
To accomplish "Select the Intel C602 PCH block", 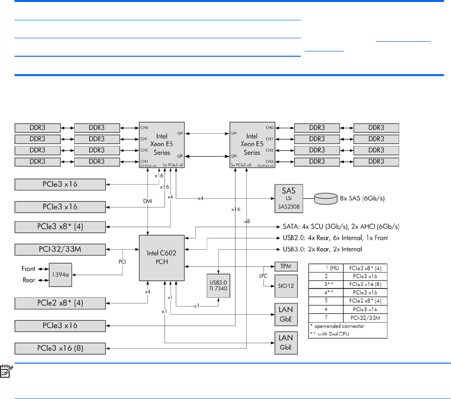I will [x=161, y=258].
